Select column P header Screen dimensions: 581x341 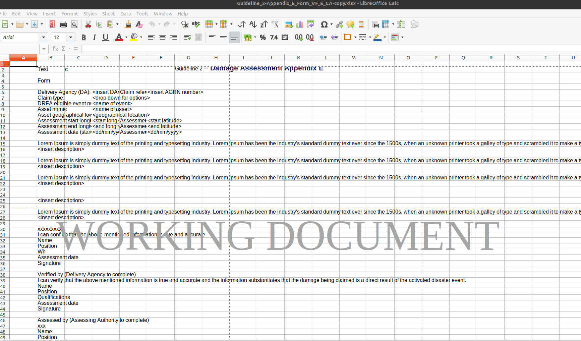[x=436, y=58]
